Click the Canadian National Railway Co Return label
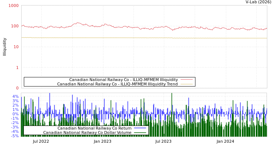Image resolution: width=275 pixels, height=146 pixels. tap(94, 128)
